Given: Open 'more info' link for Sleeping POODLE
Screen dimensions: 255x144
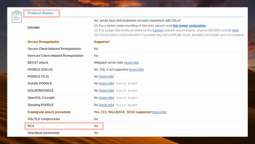Looking at the screenshot, I should point(106,105).
